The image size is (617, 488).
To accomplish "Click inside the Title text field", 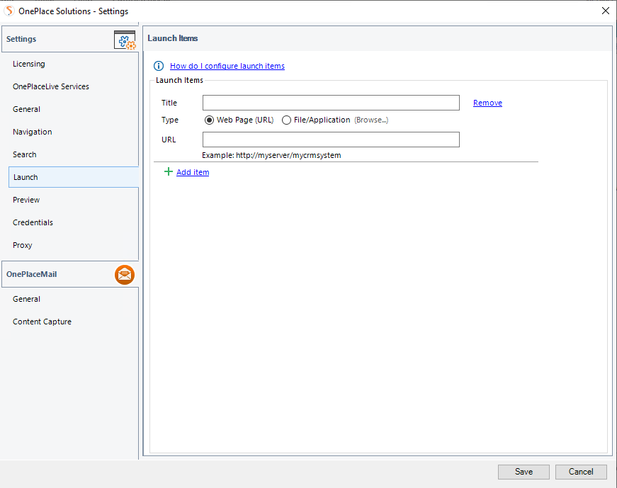I will click(331, 103).
